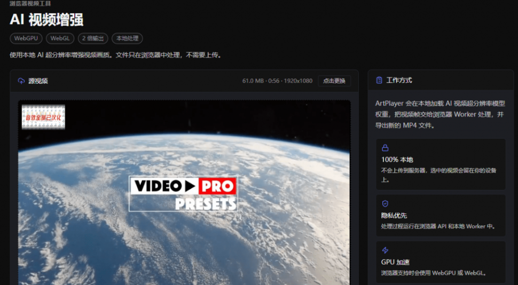The width and height of the screenshot is (518, 285).
Task: Click the 本地处理 tag
Action: tap(127, 38)
